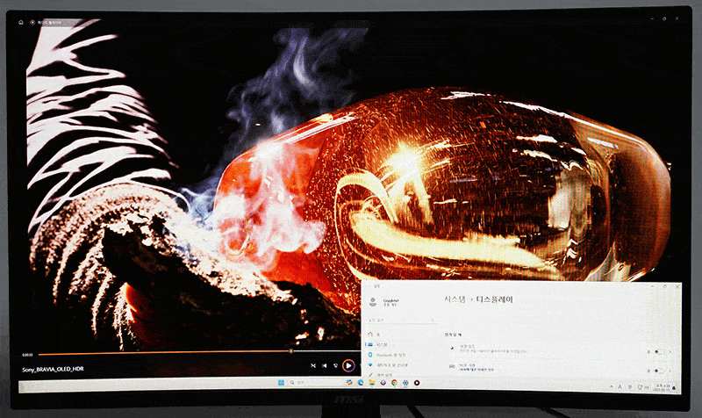Expand the night light row chevron

pos(670,351)
